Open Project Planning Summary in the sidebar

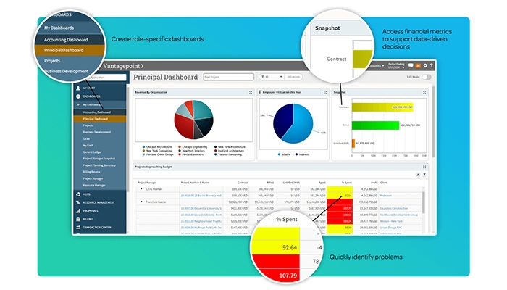(99, 165)
